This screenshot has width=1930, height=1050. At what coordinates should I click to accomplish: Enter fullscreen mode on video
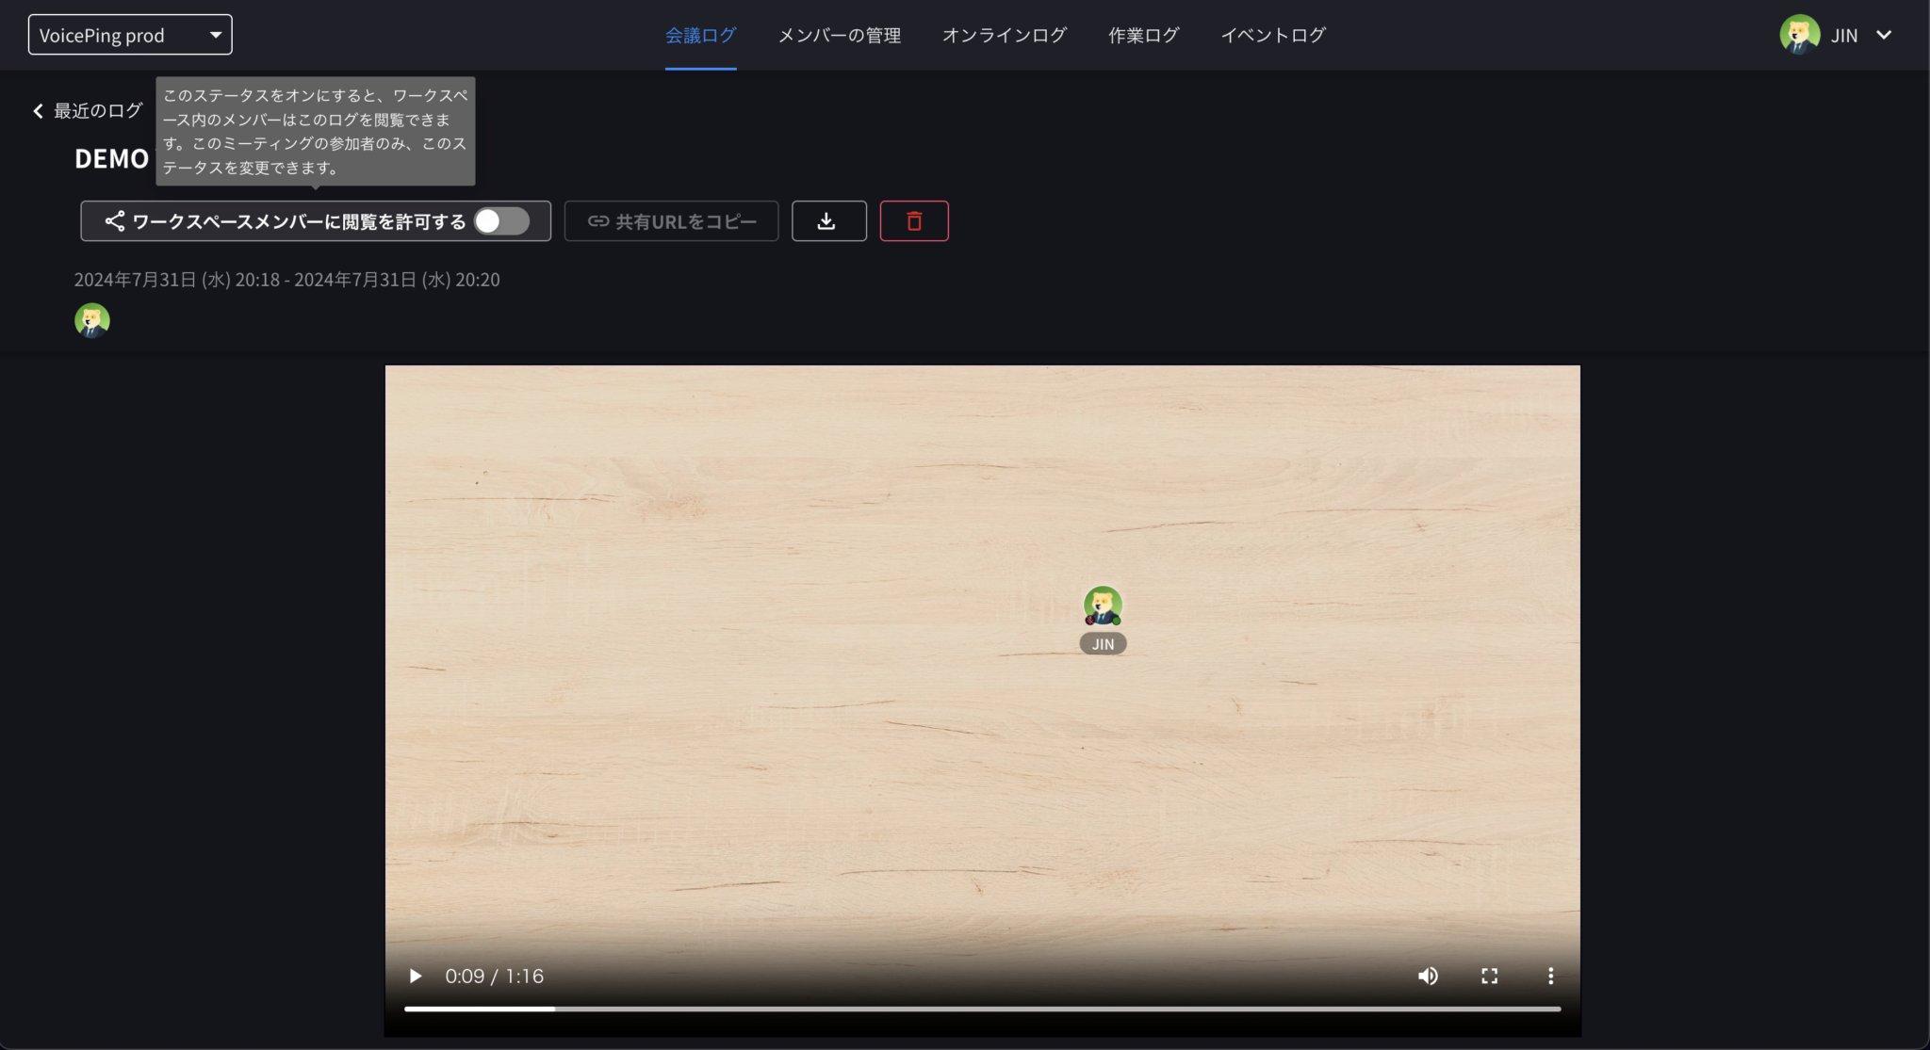[x=1489, y=976]
